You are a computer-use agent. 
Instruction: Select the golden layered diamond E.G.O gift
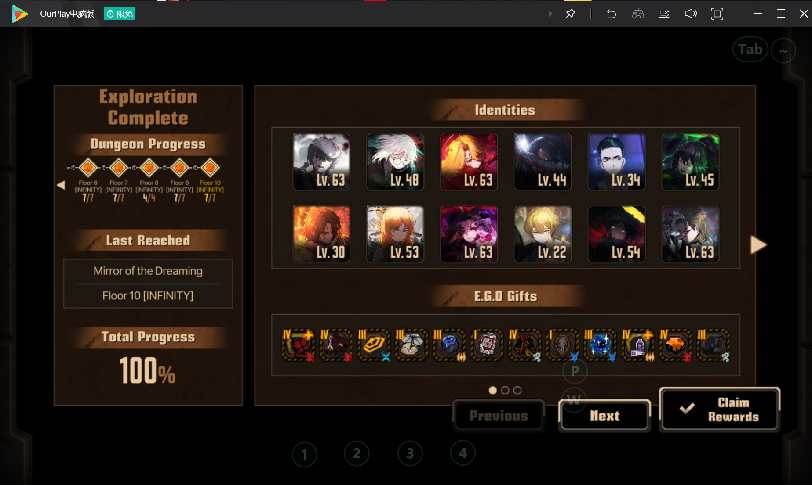pyautogui.click(x=374, y=345)
